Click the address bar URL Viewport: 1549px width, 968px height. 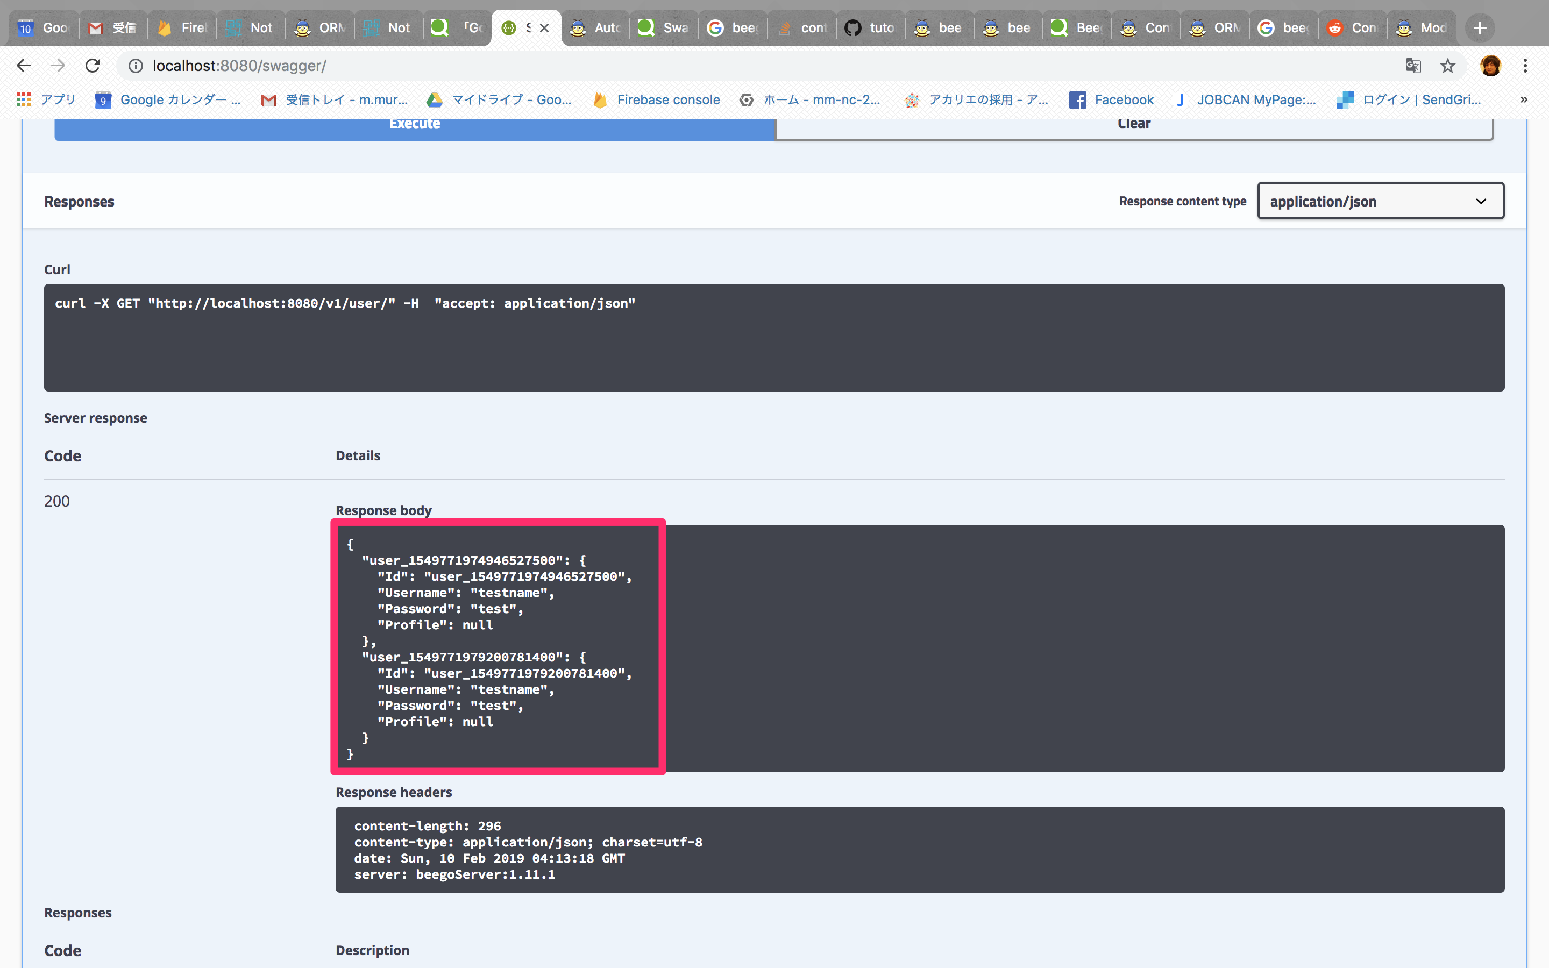pyautogui.click(x=239, y=65)
